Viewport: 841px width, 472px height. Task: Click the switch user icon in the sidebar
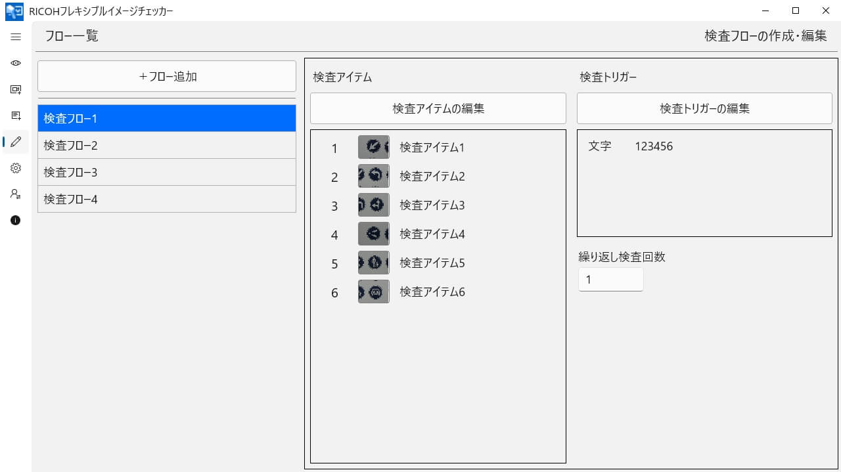tap(16, 194)
